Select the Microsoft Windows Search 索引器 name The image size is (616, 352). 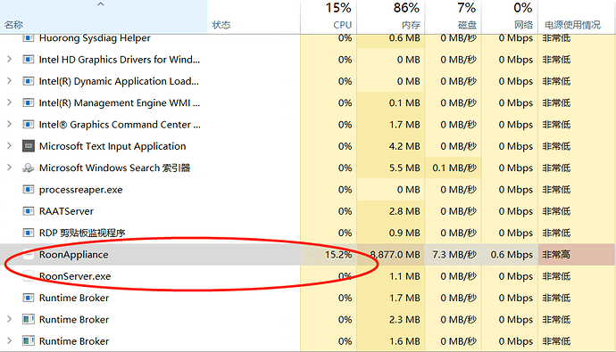click(x=114, y=168)
